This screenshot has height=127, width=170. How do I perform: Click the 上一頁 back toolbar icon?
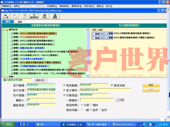point(5,16)
